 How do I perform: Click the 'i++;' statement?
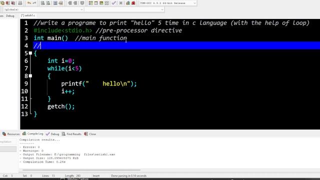click(x=68, y=91)
